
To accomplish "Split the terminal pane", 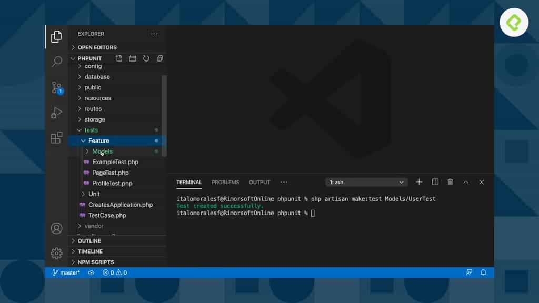I will click(x=435, y=181).
